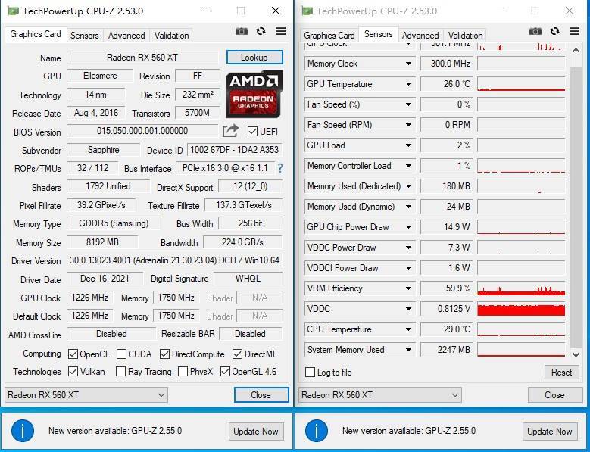
Task: Open Memory Clock sensor dropdown
Action: tap(408, 64)
